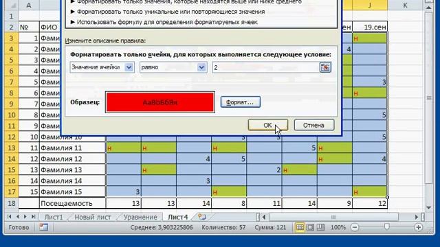
Task: Go to first sheet tab arrow
Action: pyautogui.click(x=9, y=217)
